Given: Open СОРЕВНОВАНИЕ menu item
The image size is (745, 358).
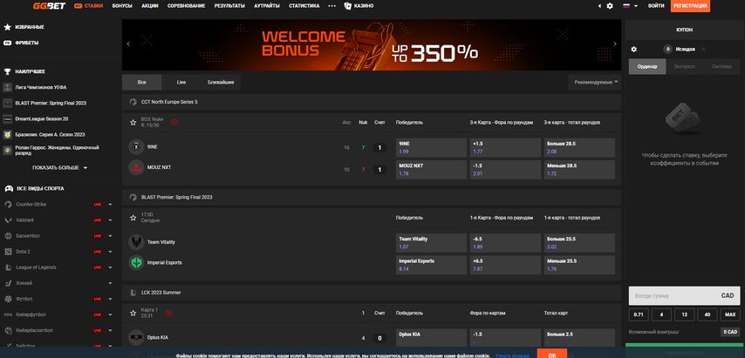Looking at the screenshot, I should (187, 6).
